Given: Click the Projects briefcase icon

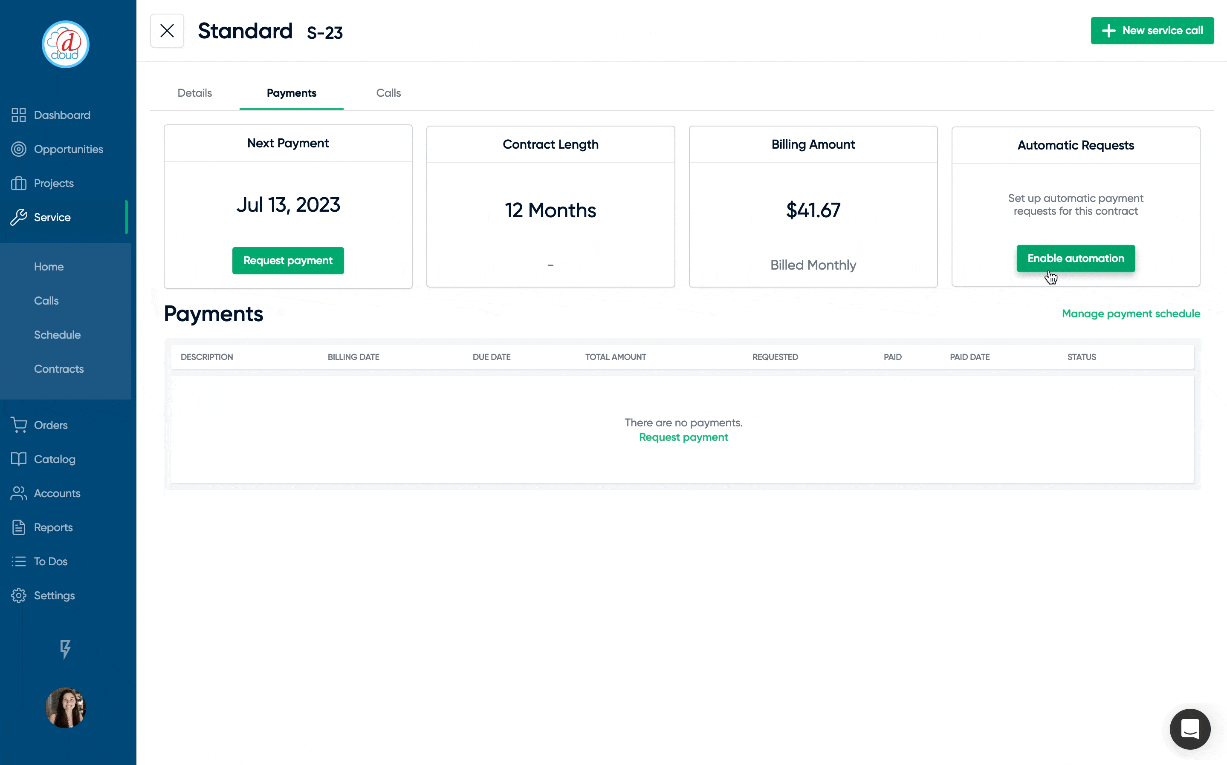Looking at the screenshot, I should tap(19, 183).
